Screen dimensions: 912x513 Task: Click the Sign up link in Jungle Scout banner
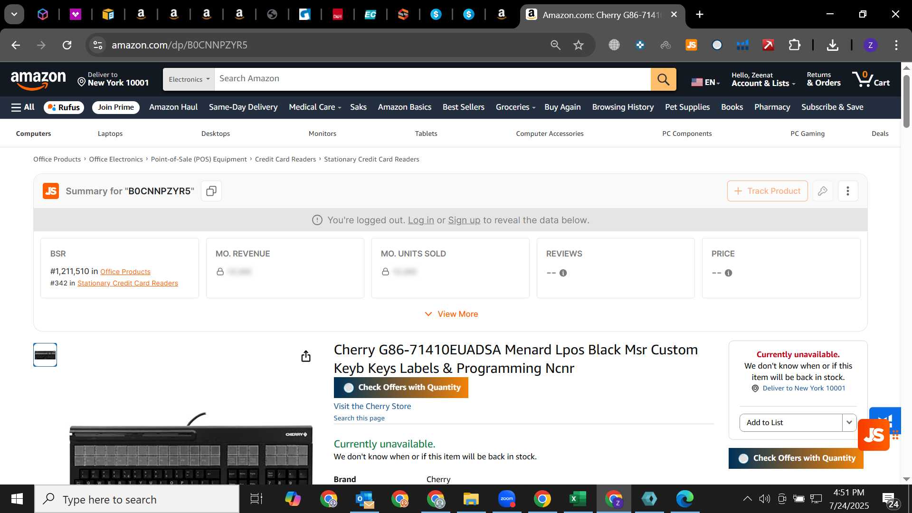click(464, 220)
